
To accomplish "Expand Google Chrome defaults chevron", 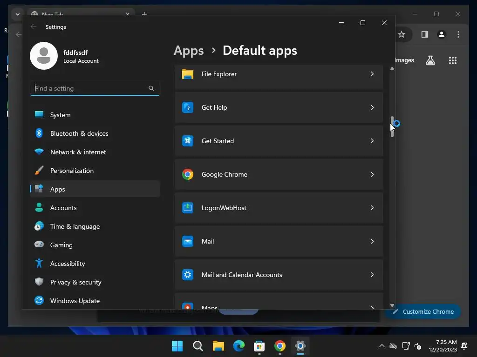I will coord(372,174).
